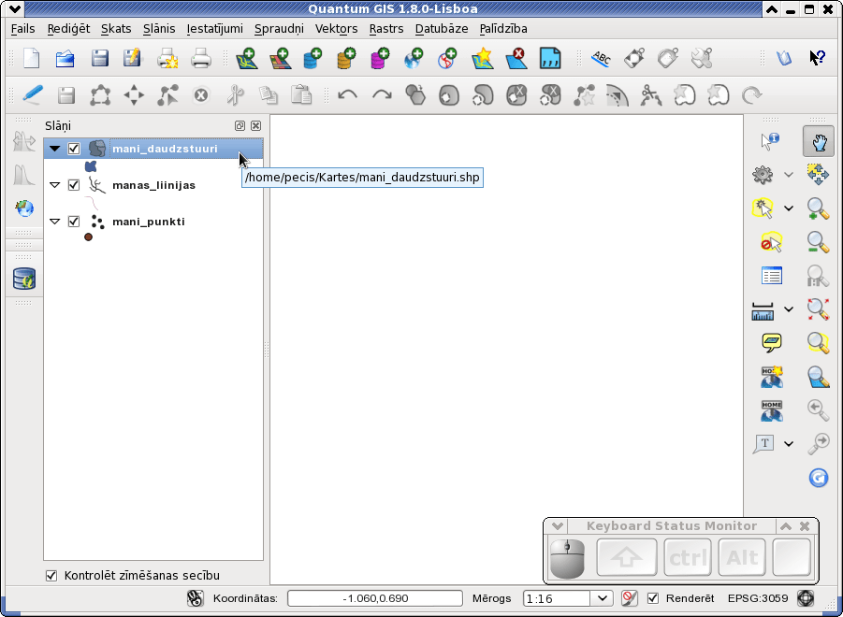The width and height of the screenshot is (843, 617).
Task: Add WMS Layer globe icon
Action: (x=414, y=58)
